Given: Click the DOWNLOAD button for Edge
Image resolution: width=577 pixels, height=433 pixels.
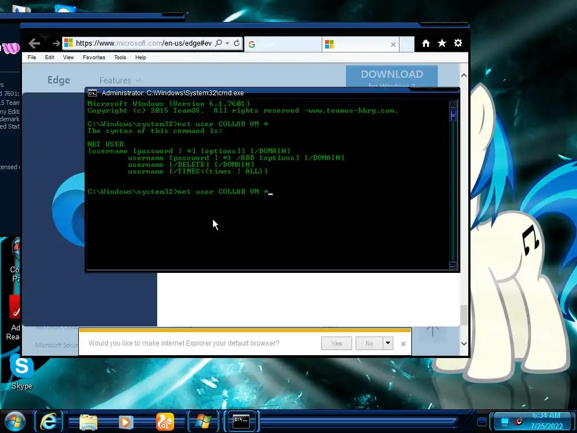Looking at the screenshot, I should [x=392, y=77].
